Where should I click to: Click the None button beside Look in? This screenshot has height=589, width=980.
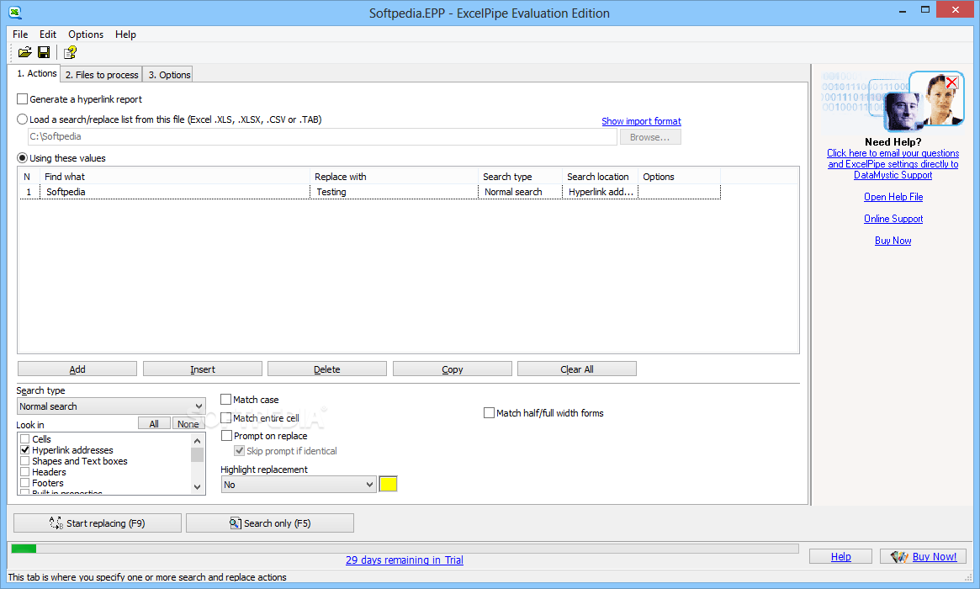(188, 423)
